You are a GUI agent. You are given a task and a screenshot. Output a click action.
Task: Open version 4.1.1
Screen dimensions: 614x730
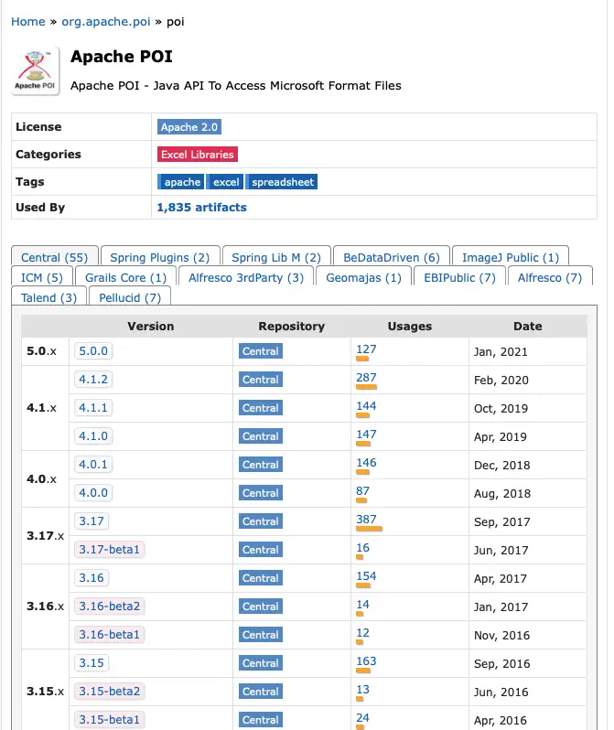93,408
